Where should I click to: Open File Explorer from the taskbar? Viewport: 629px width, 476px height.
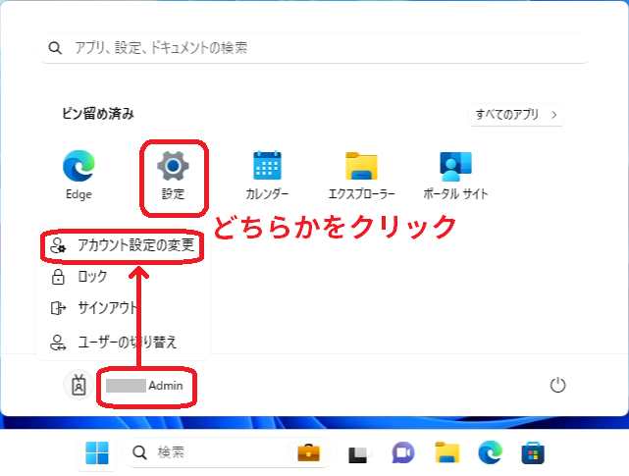(x=446, y=452)
